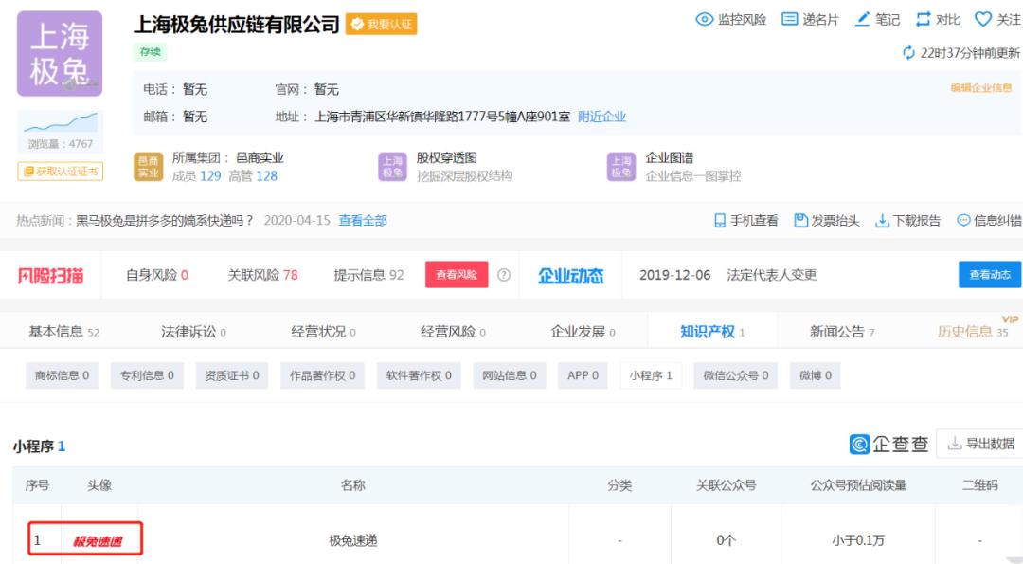The height and width of the screenshot is (564, 1023).
Task: Click the 查看动态 button
Action: pyautogui.click(x=990, y=274)
